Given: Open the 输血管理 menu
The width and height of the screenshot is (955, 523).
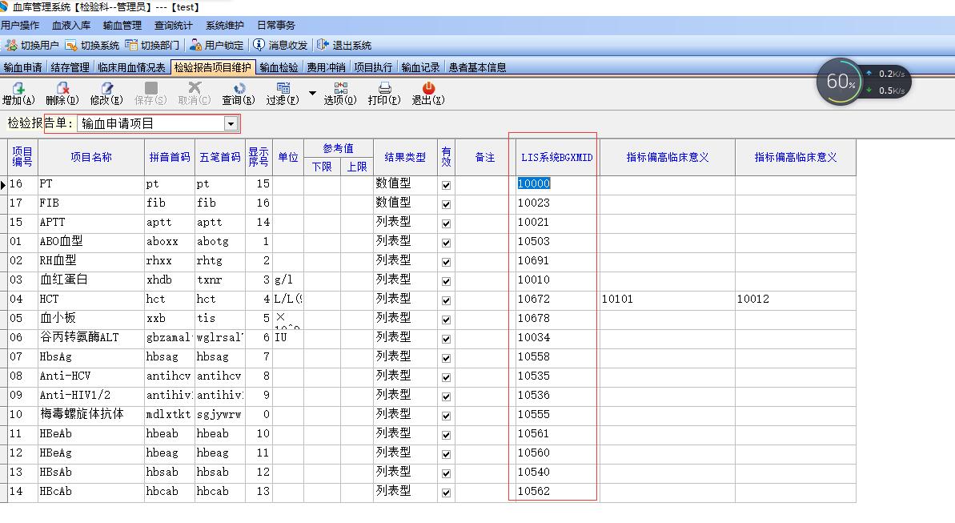Looking at the screenshot, I should click(122, 25).
